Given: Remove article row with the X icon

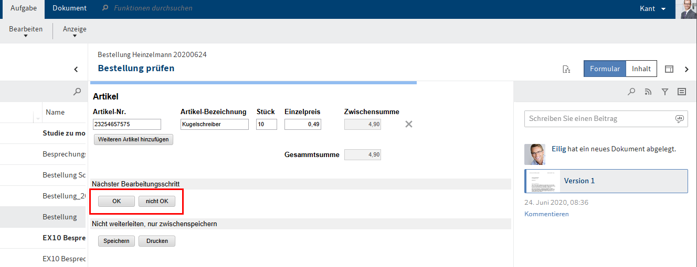Looking at the screenshot, I should [x=409, y=124].
